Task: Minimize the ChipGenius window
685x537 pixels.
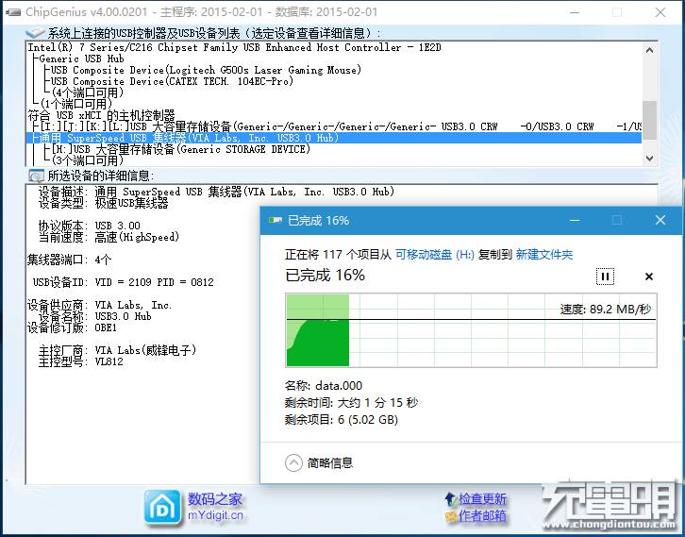Action: [575, 12]
